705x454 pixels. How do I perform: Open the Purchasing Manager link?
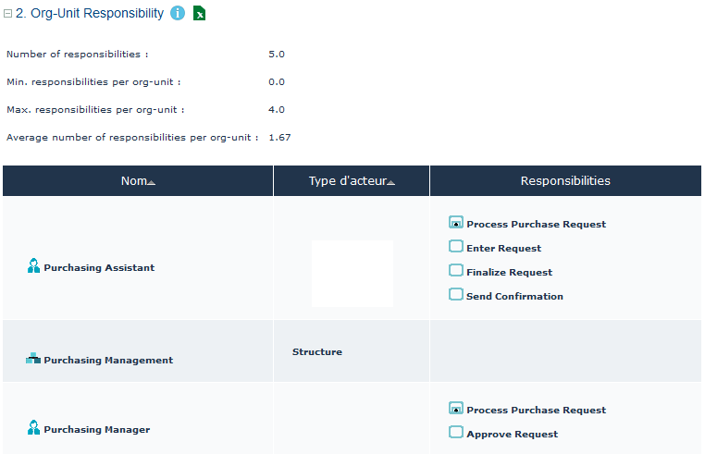[96, 430]
